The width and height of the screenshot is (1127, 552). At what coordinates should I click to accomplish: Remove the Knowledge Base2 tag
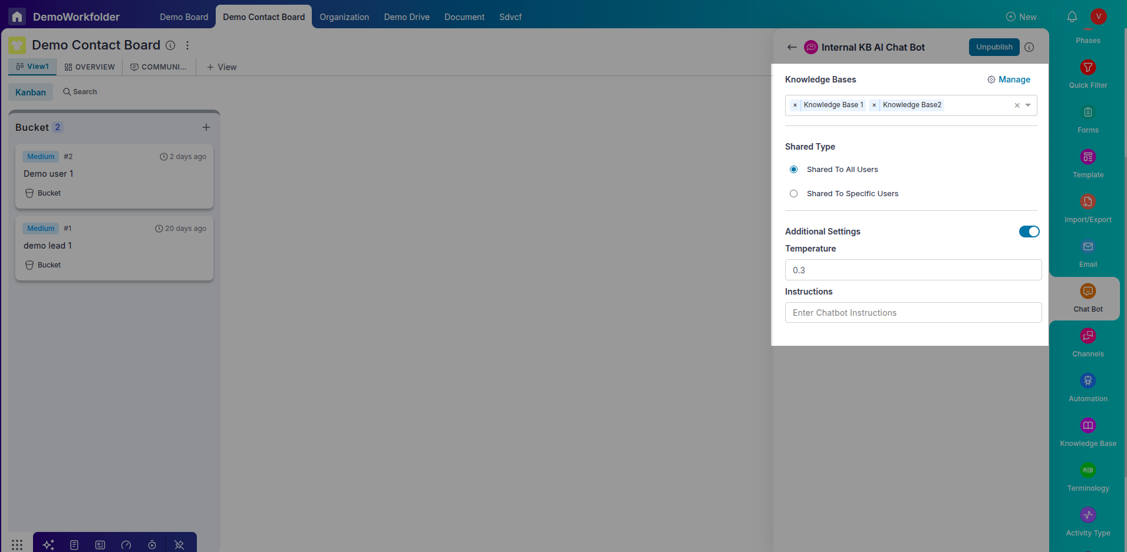pyautogui.click(x=874, y=105)
